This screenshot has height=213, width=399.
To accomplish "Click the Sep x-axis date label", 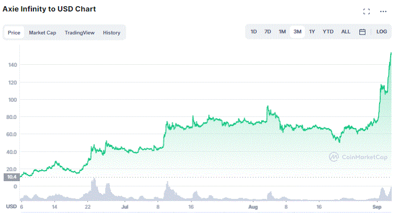I will tap(377, 207).
